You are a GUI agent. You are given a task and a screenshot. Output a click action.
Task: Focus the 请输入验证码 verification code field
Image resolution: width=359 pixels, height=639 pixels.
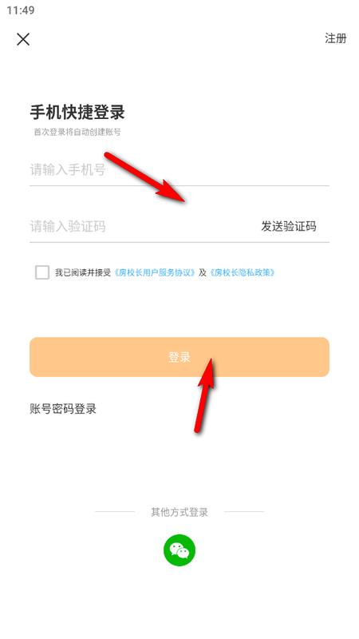click(x=143, y=226)
